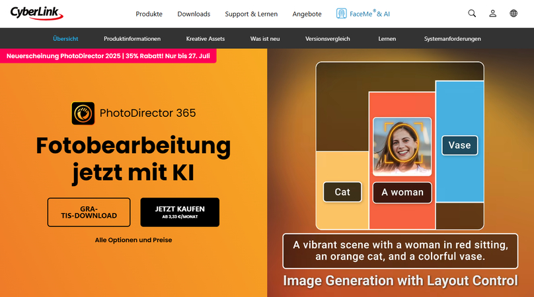
Task: Click the Jetzt Kaufen button
Action: (x=180, y=213)
